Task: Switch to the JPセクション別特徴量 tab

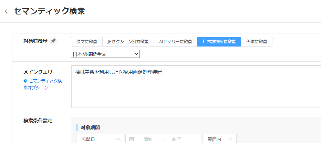Action: tap(128, 42)
